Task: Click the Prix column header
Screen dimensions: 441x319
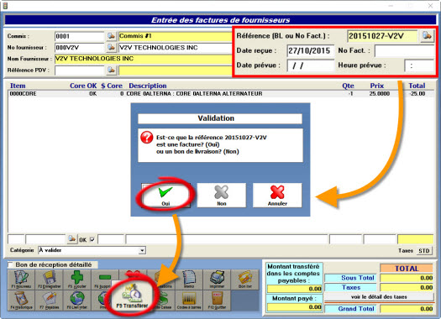Action: 377,86
